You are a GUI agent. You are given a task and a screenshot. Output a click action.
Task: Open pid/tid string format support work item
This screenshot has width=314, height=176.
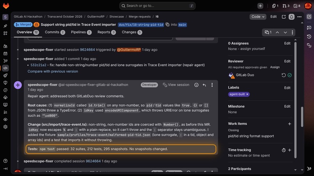(x=251, y=136)
